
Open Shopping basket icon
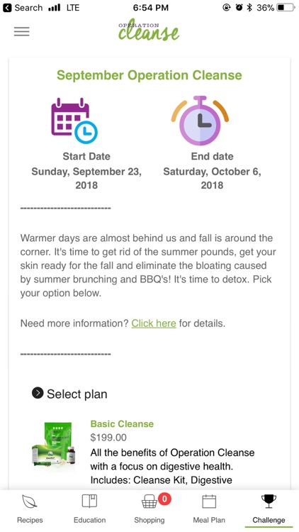149,501
